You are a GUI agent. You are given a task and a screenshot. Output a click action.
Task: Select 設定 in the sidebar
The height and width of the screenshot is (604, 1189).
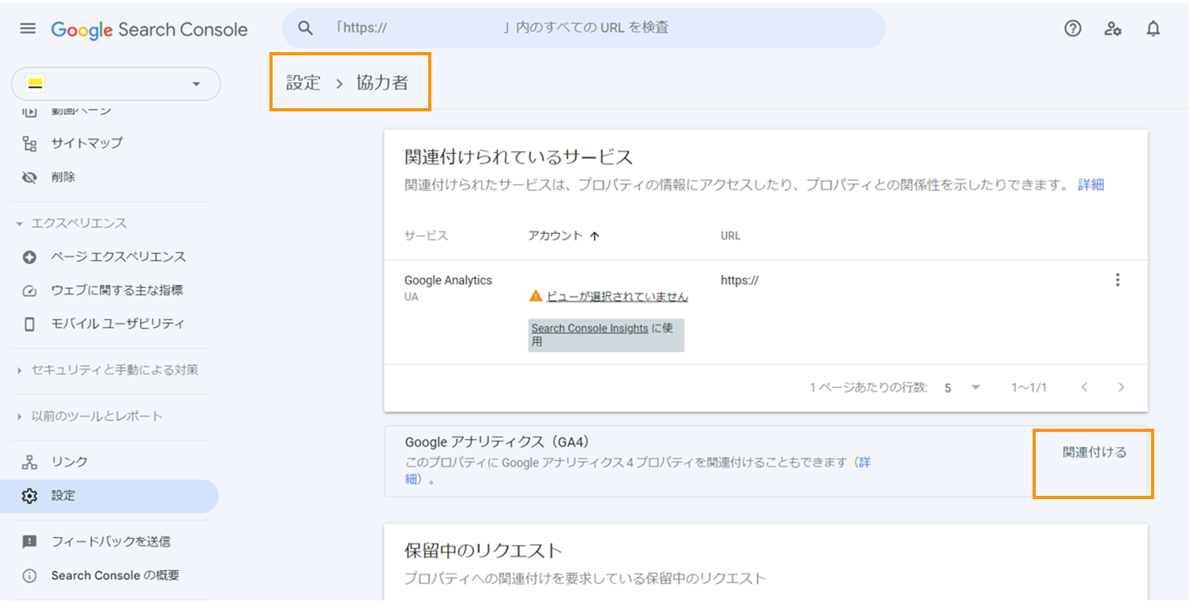(x=109, y=496)
